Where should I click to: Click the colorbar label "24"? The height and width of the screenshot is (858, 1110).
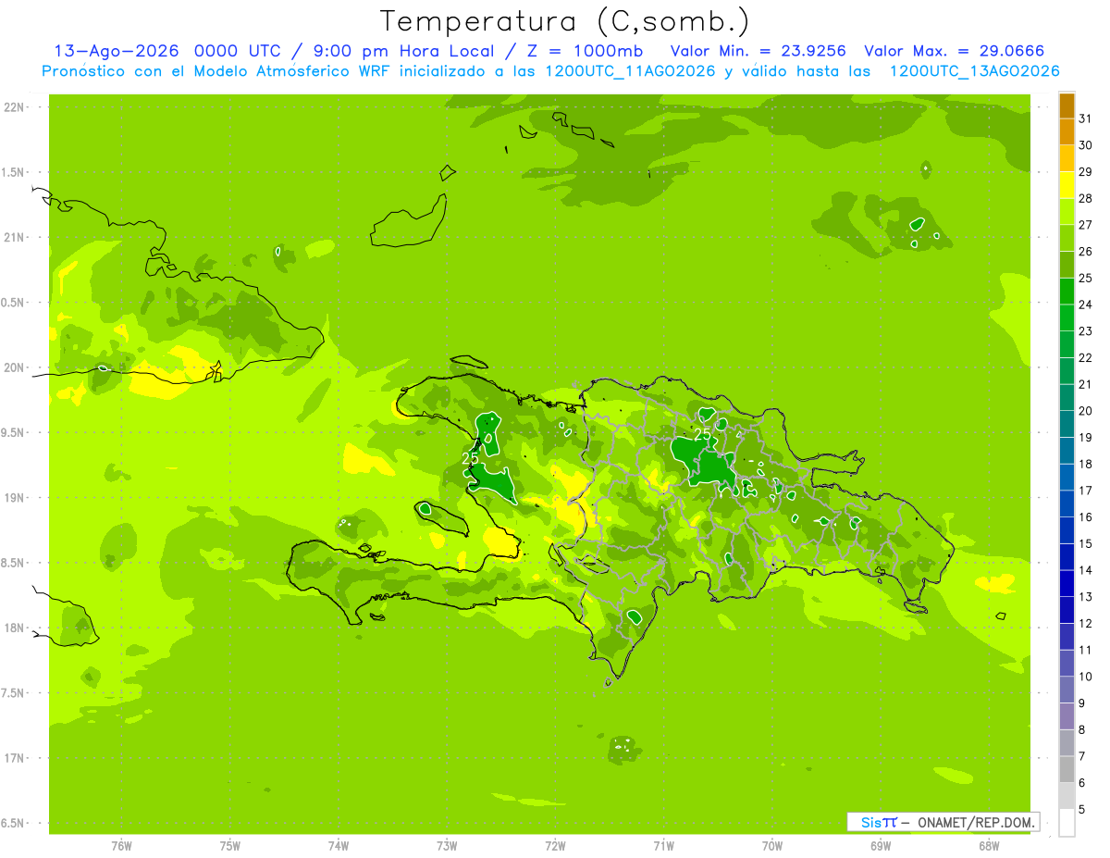coord(1085,305)
